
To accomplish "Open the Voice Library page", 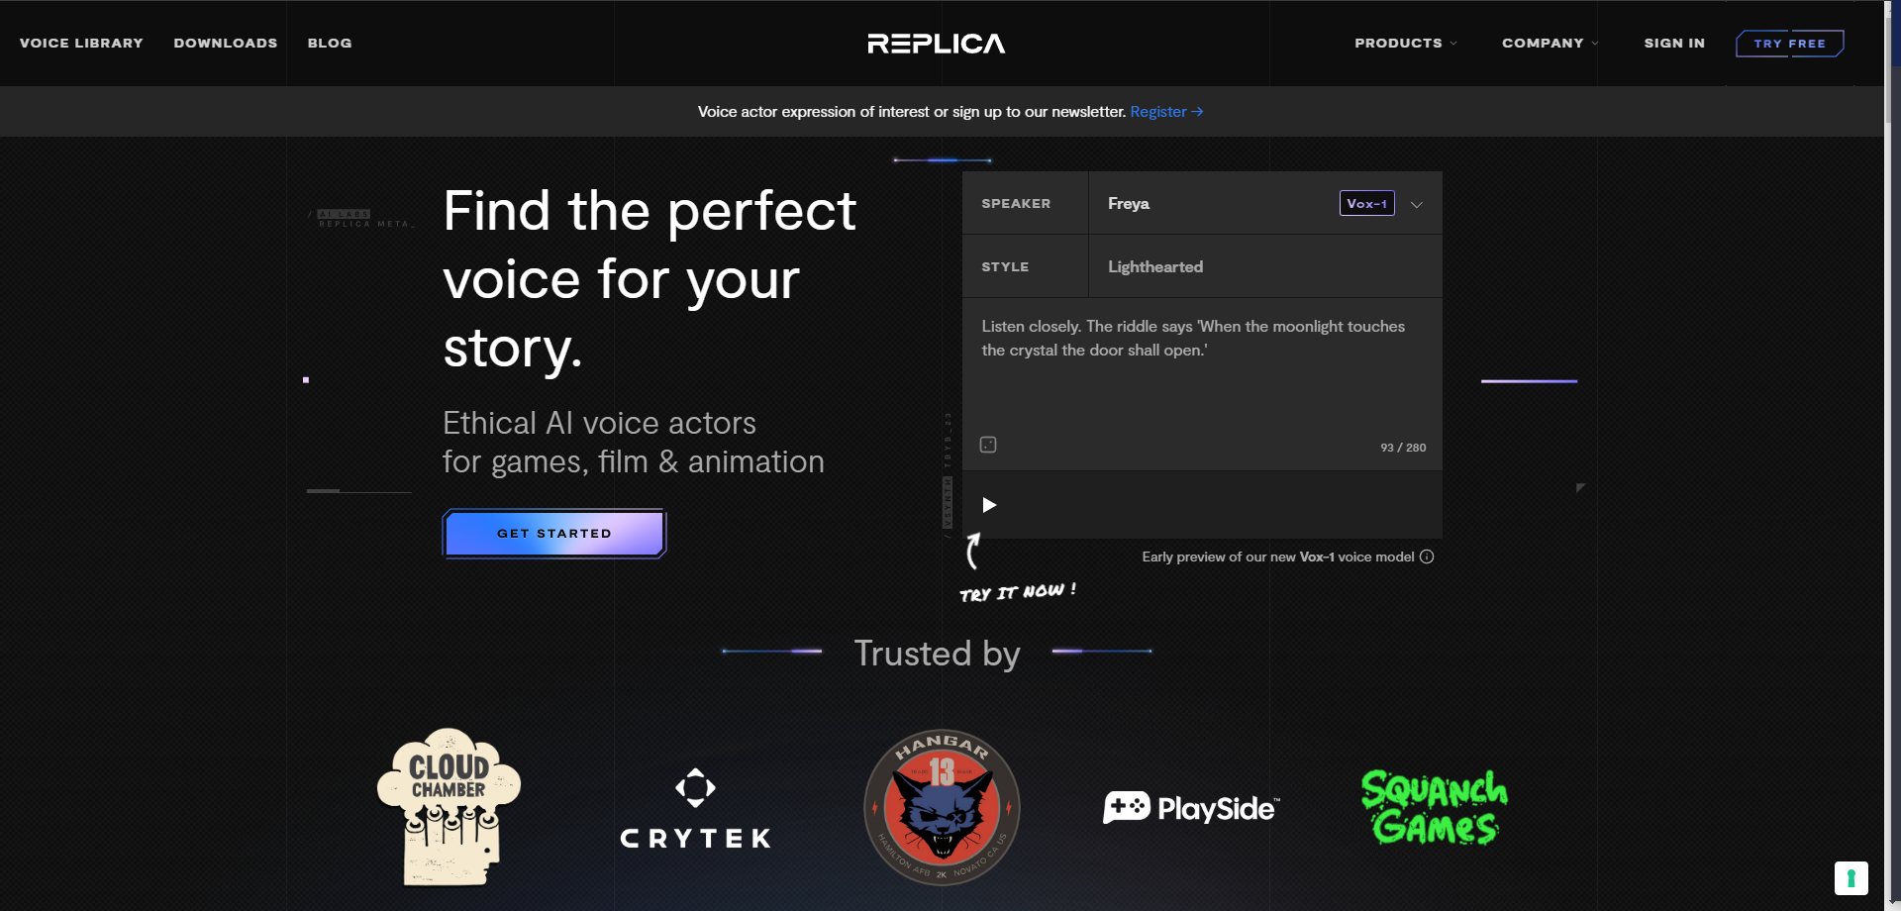I will pos(81,44).
